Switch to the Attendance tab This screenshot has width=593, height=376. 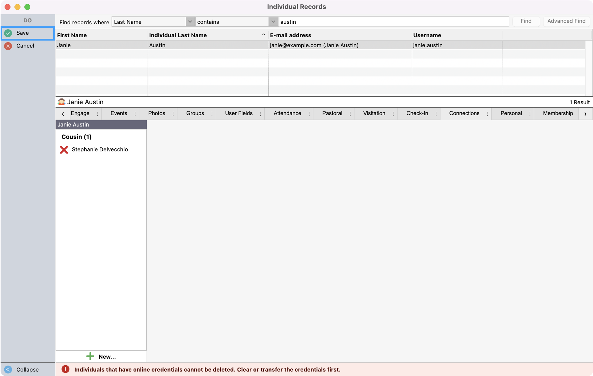287,114
